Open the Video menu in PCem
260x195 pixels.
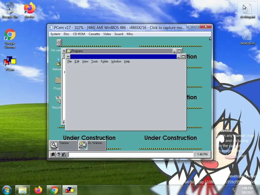(107, 34)
